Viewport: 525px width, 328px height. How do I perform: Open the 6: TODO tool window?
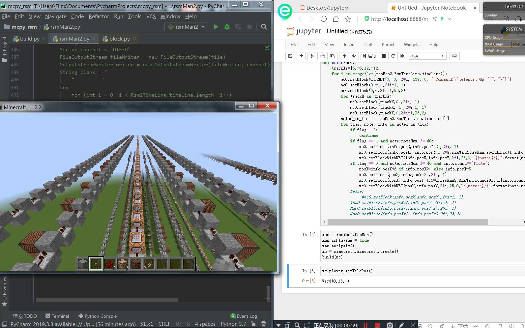(x=25, y=316)
